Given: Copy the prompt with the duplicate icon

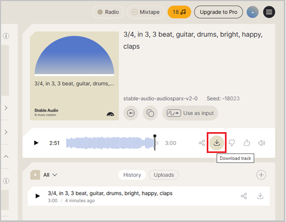Looking at the screenshot, I should coord(150,113).
